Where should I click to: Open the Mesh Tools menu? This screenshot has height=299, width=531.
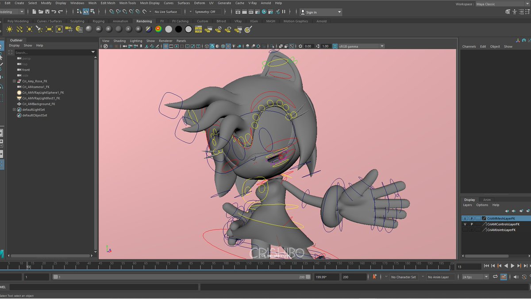[127, 3]
